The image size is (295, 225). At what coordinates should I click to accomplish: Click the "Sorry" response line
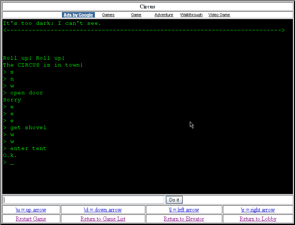[12, 100]
